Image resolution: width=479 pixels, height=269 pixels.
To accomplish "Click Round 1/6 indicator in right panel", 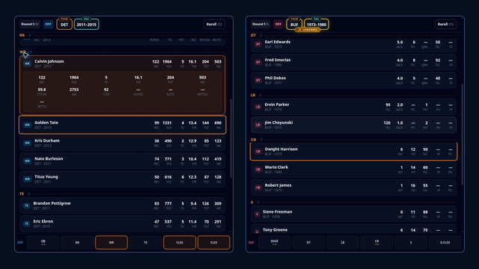I will pos(260,24).
